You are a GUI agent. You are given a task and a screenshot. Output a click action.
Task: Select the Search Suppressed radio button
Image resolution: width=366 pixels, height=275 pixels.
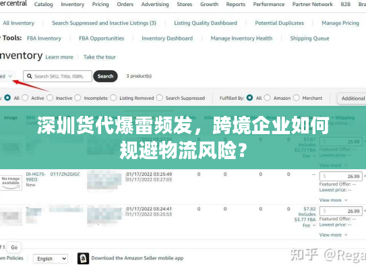pos(160,98)
